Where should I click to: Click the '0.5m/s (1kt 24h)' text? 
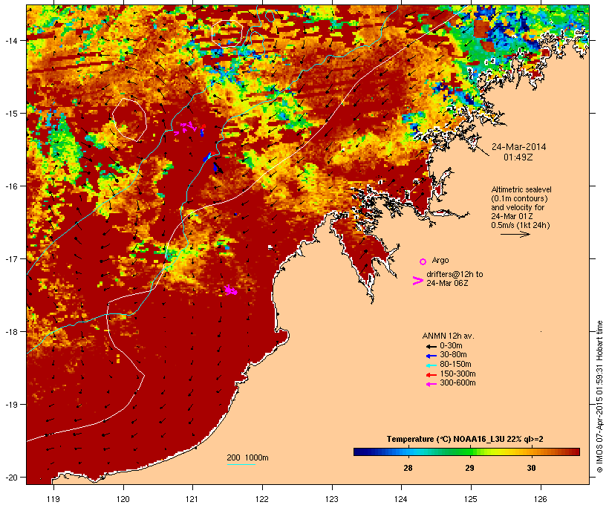[521, 225]
